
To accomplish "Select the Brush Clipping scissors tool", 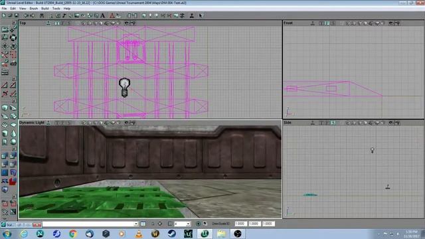I will point(5,54).
